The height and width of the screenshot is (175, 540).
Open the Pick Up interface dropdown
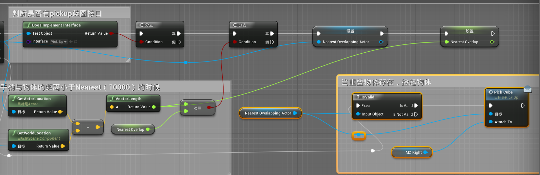click(59, 42)
